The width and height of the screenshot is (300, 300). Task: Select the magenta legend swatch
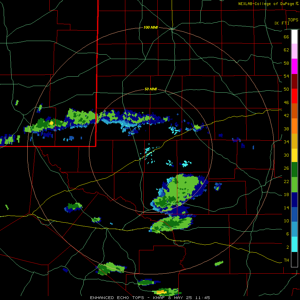(x=294, y=66)
